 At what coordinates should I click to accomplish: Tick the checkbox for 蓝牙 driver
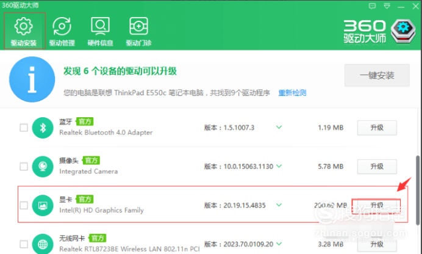(x=24, y=128)
